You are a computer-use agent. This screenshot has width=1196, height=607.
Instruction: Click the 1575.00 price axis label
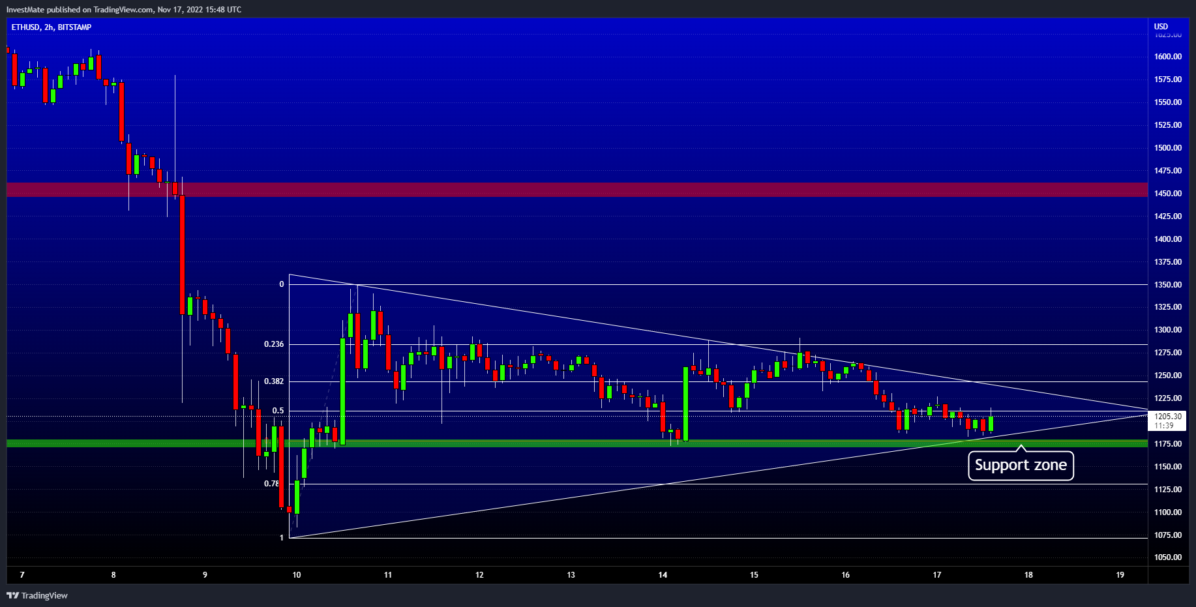click(1167, 80)
